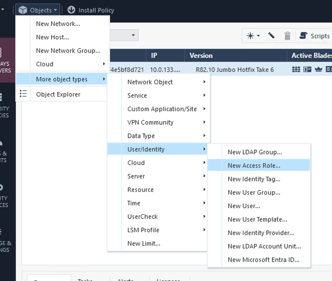Expand the Service submenu

tap(159, 95)
